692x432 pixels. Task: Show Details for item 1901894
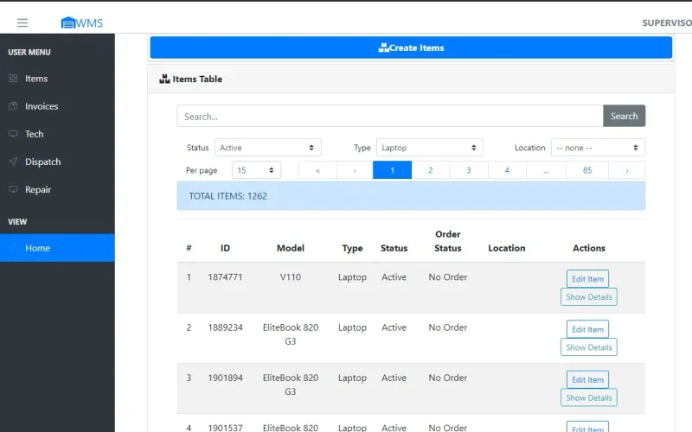point(589,397)
